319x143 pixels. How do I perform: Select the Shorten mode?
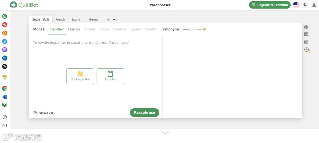[151, 29]
